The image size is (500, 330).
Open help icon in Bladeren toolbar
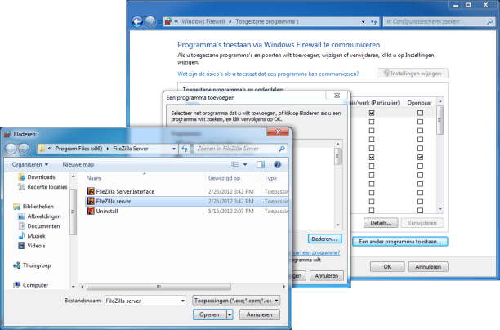(x=278, y=164)
